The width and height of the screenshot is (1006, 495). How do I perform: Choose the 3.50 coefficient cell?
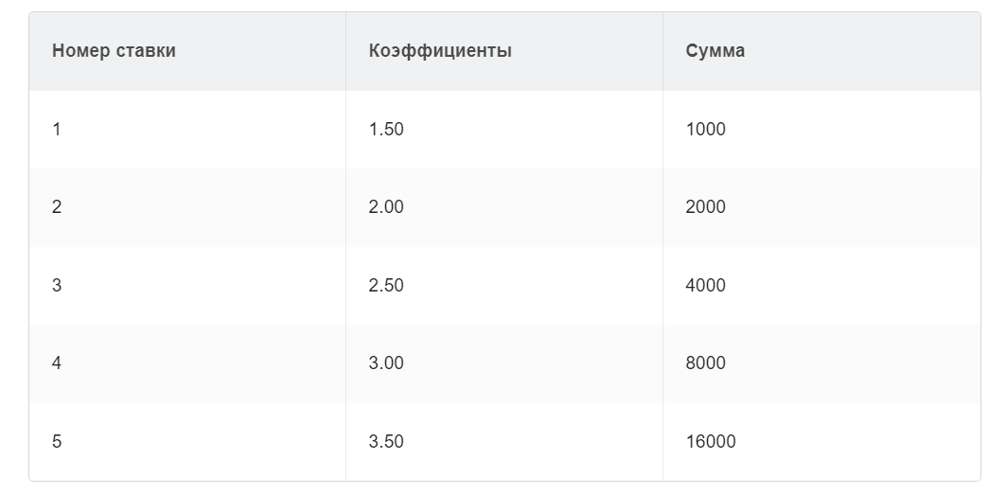[x=386, y=441]
